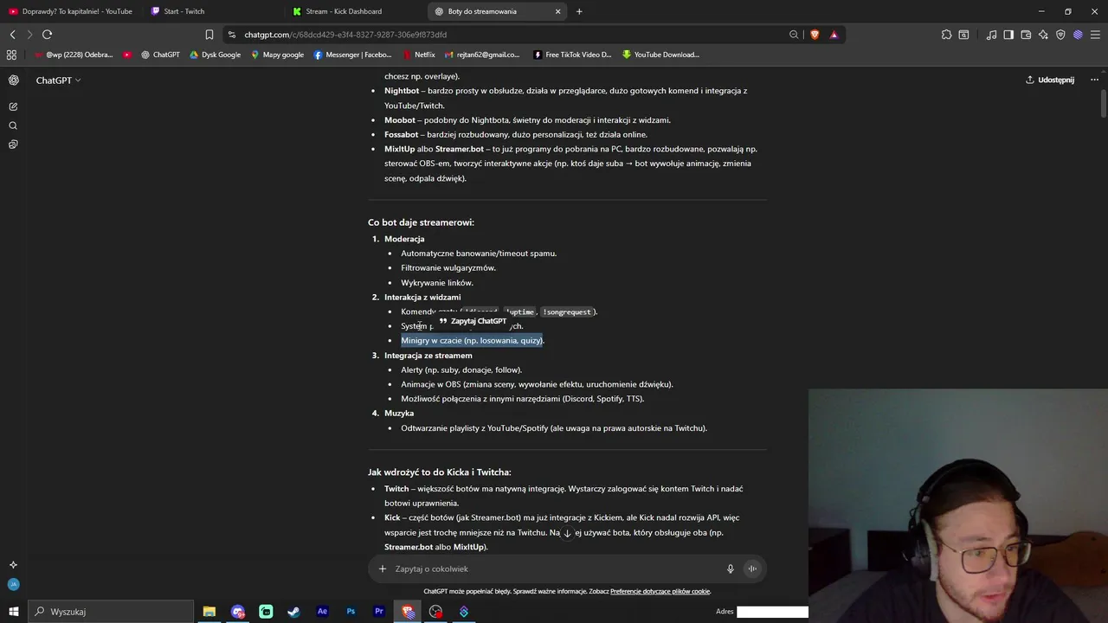Click the browser Back arrow
This screenshot has height=623, width=1108.
12,35
